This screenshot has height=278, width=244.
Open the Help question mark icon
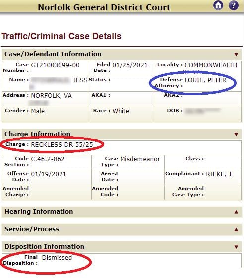coord(234,5)
